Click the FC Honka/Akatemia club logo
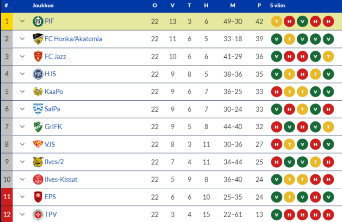Screen dimensions: 342x222 pos(38,39)
